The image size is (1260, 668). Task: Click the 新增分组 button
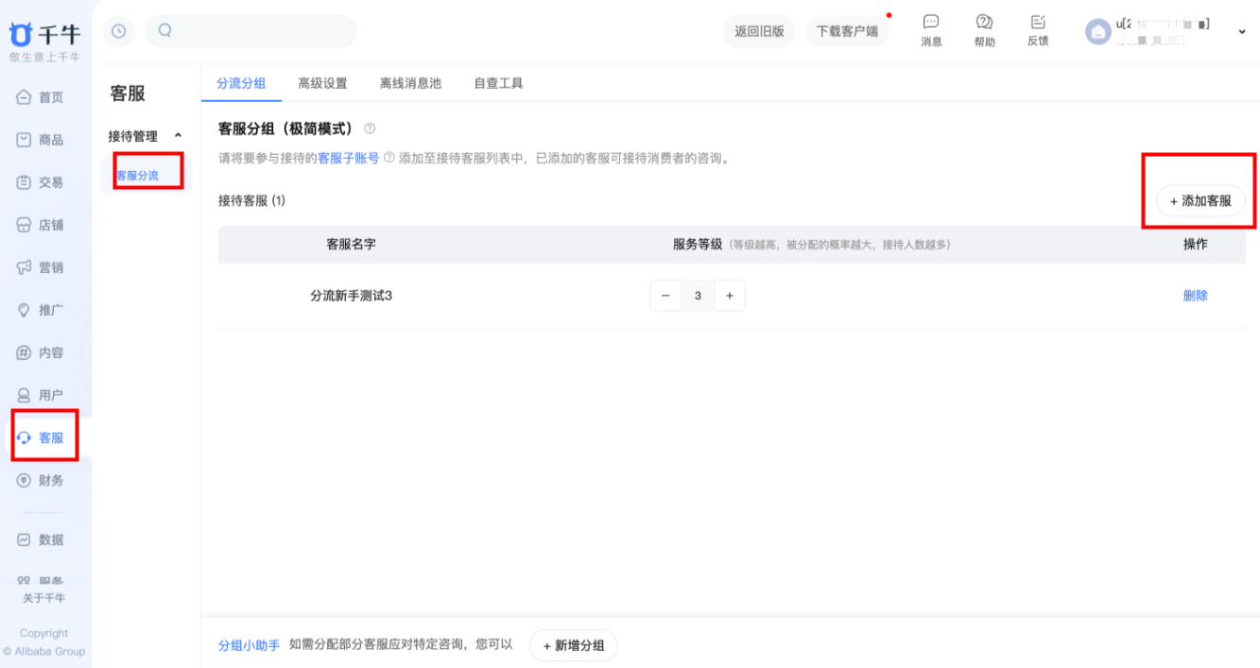point(573,645)
